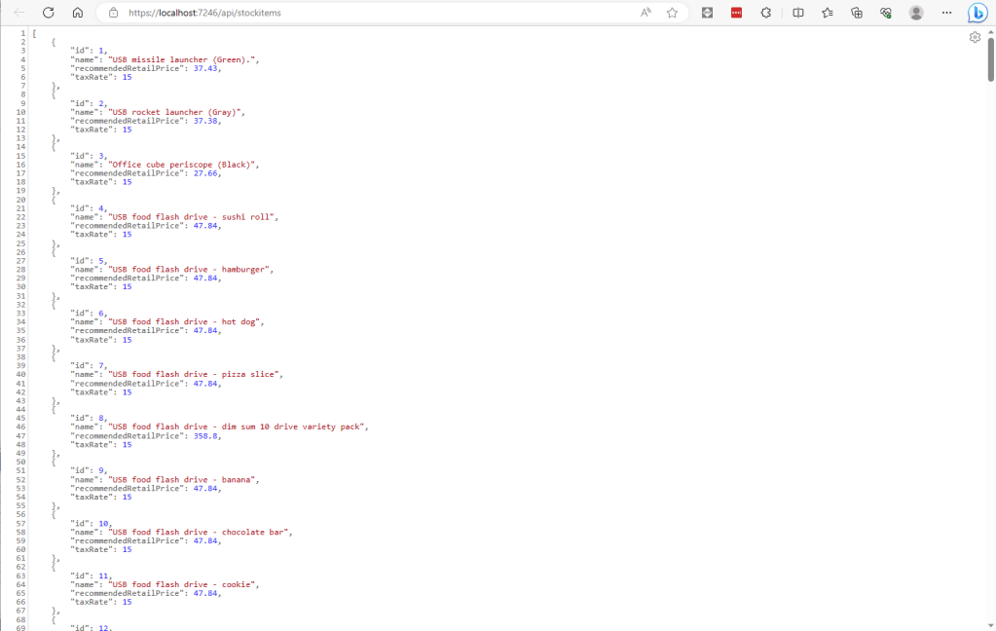Click the Back navigation arrow
Image resolution: width=996 pixels, height=631 pixels.
(19, 13)
